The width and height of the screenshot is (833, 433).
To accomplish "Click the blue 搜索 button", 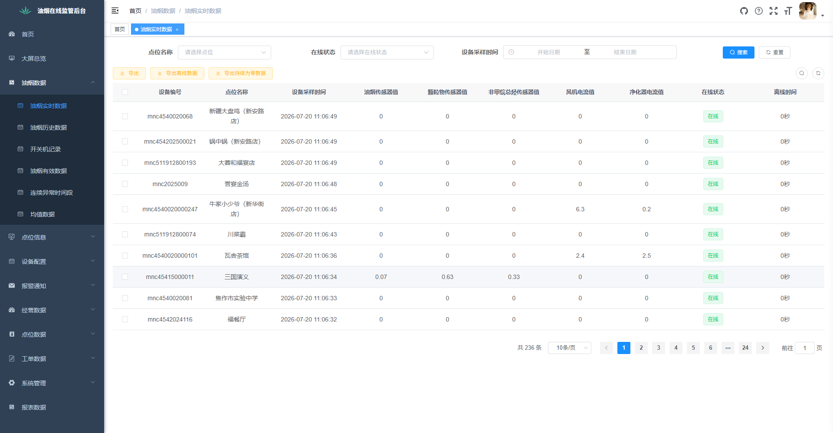I will coord(738,52).
